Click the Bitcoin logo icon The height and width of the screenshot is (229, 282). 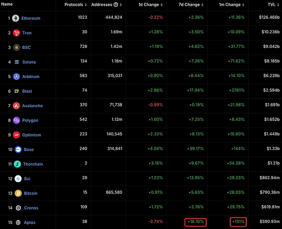point(18,193)
